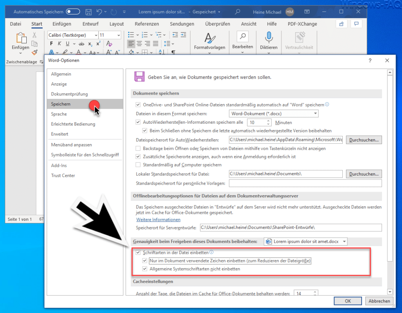
Task: Open Weitere Informationen link
Action: coord(158,220)
